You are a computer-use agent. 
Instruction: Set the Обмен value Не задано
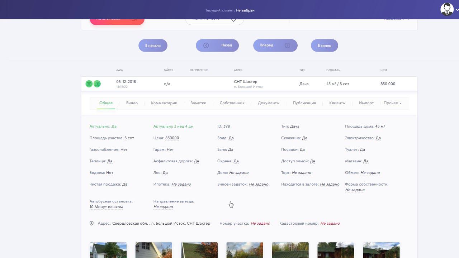(370, 173)
